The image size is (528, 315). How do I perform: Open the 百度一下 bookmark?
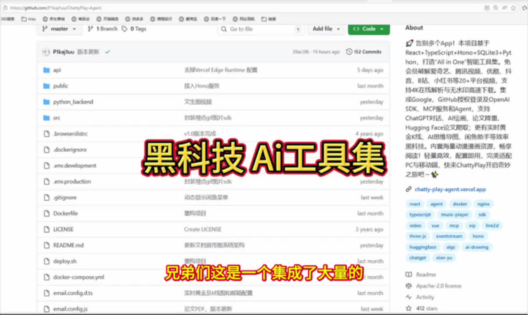[x=215, y=19]
